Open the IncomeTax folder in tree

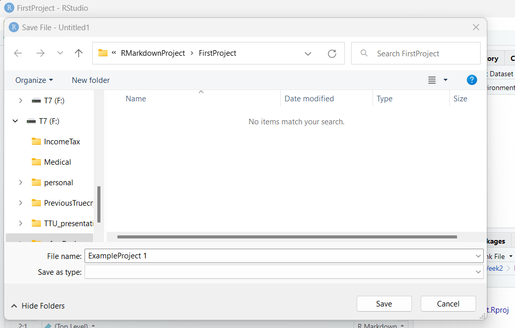click(61, 142)
